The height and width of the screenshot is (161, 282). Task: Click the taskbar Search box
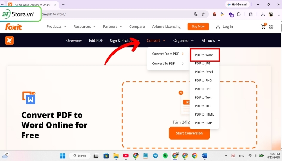(x=80, y=156)
